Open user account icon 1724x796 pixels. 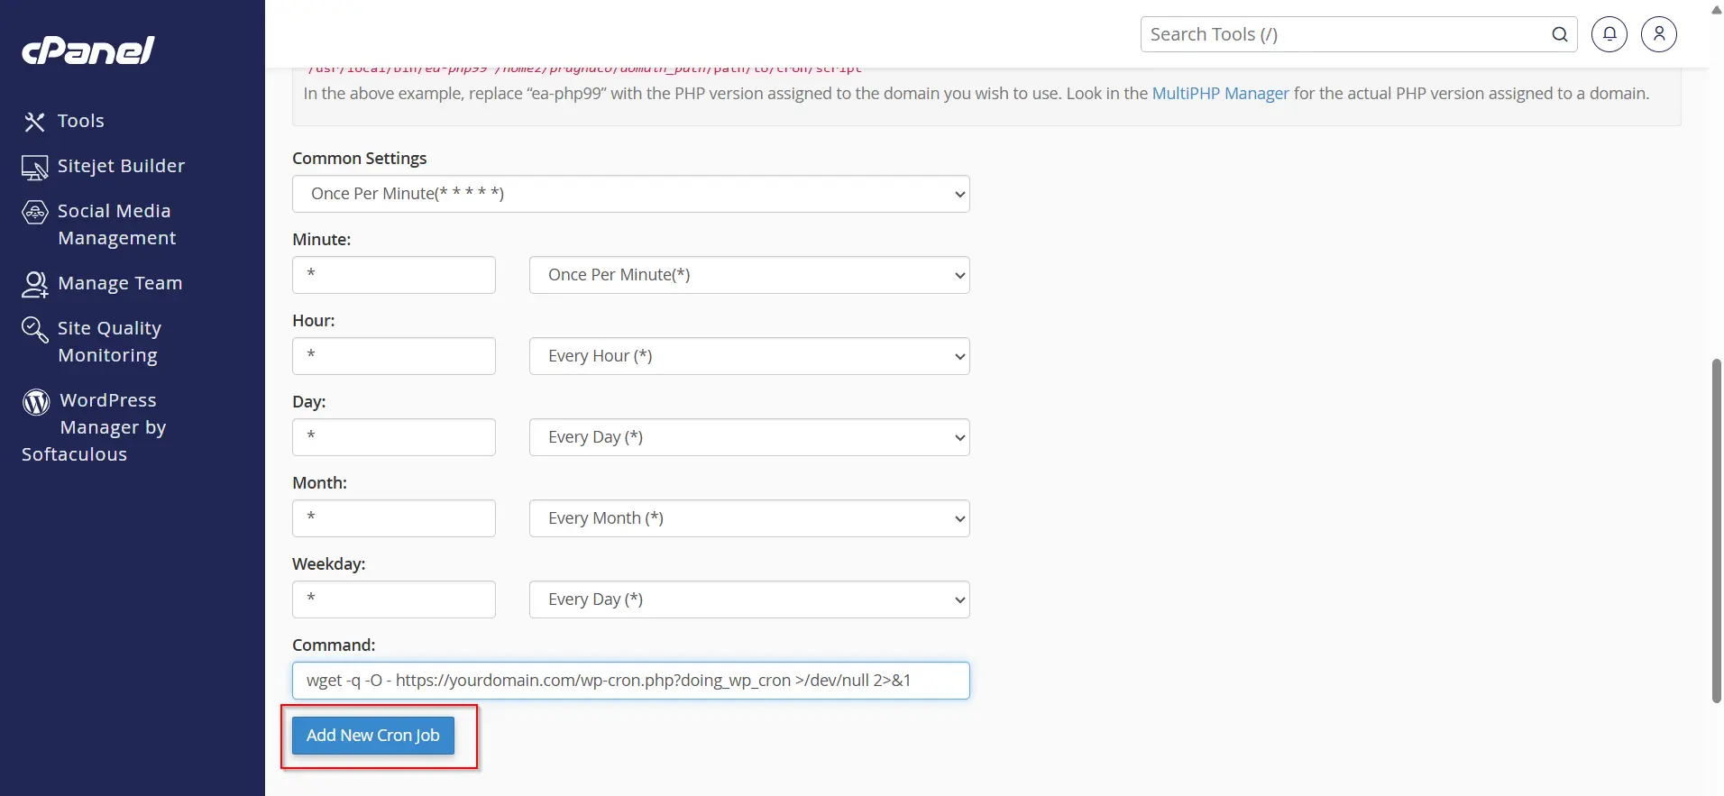[1659, 34]
